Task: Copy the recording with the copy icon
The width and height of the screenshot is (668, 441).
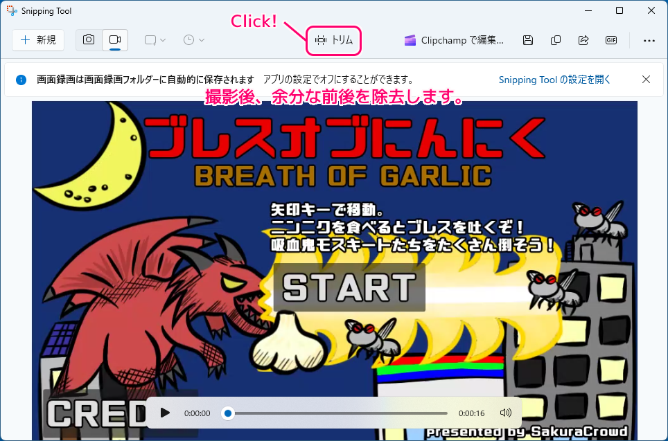Action: [555, 40]
